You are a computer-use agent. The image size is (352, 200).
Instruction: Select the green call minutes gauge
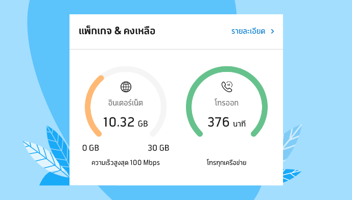coord(227,102)
